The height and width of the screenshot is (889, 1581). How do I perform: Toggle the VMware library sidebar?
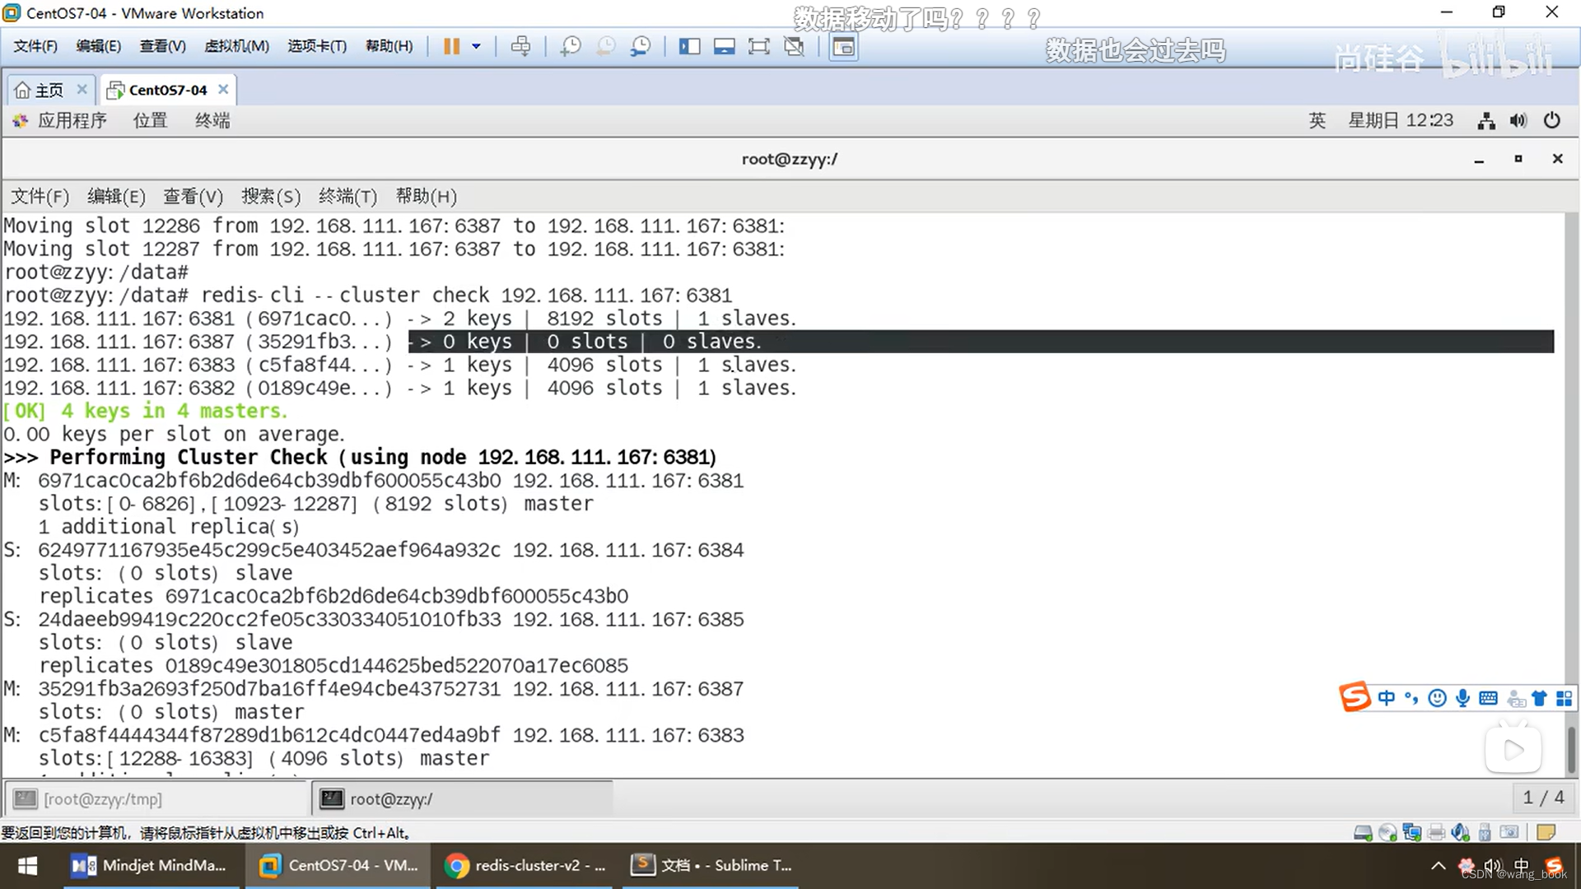tap(689, 46)
